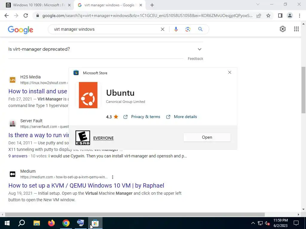
Task: Click the address bar URL
Action: pos(147,16)
